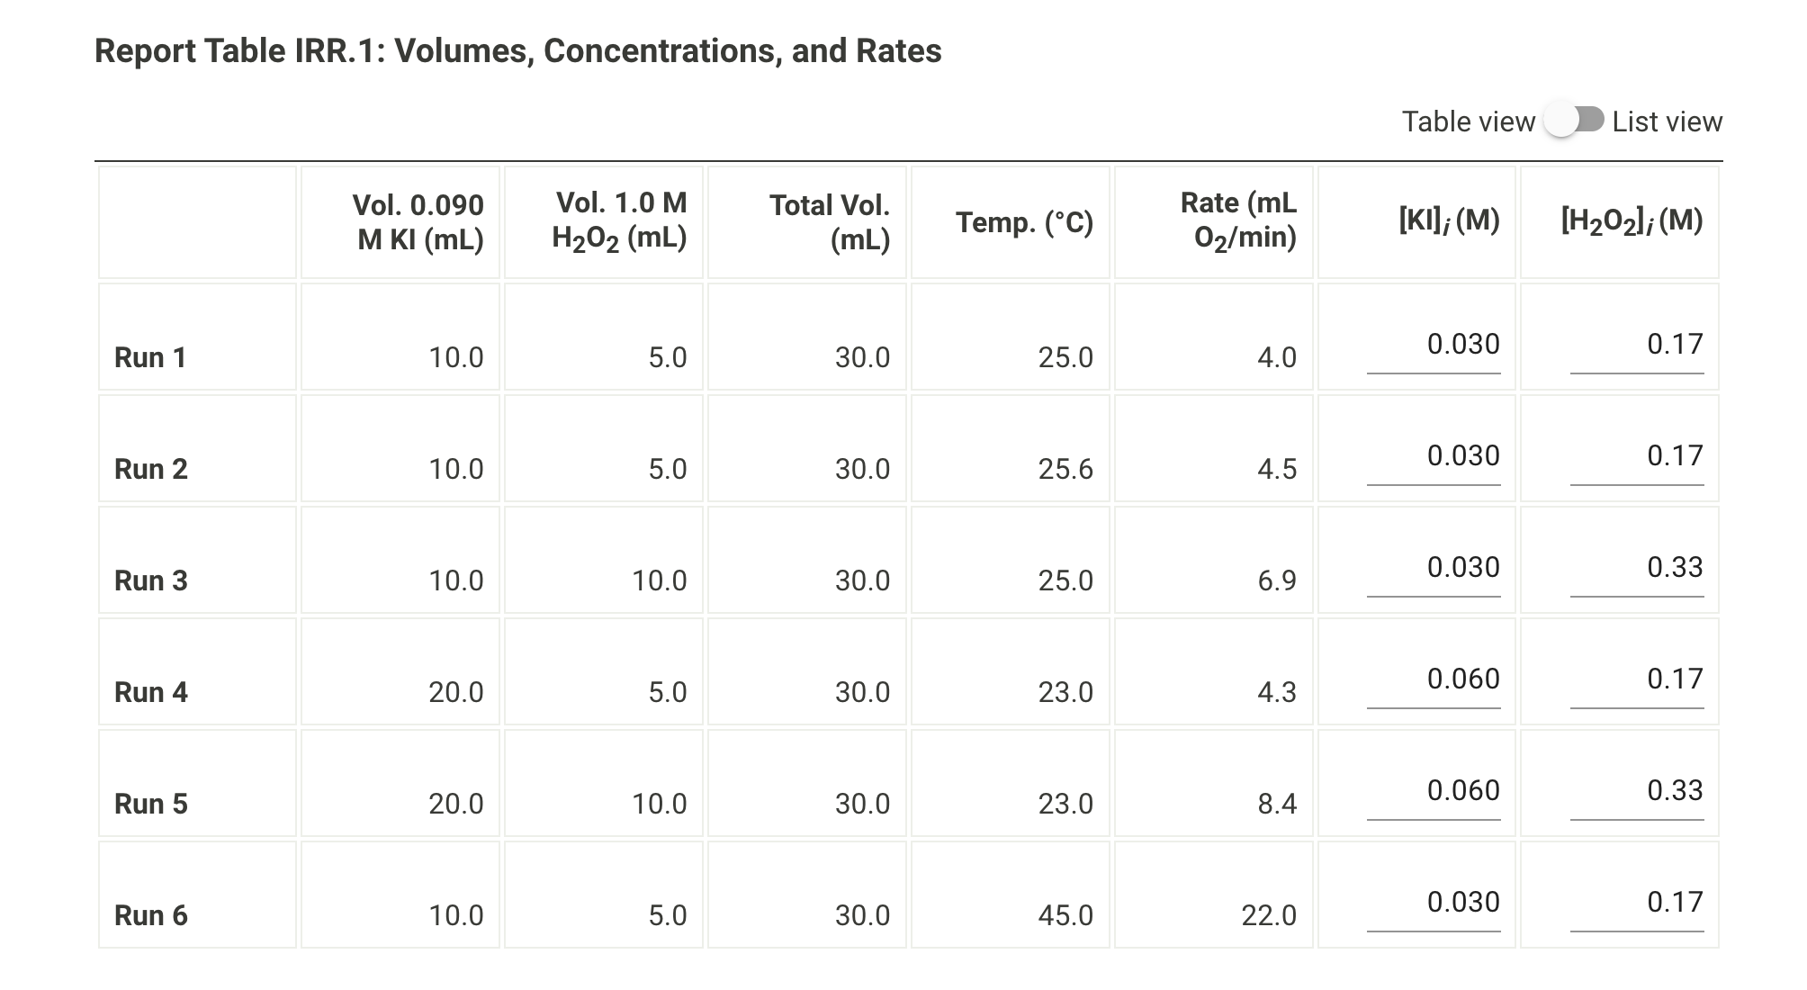The height and width of the screenshot is (990, 1807).
Task: Select the Run 1 row label
Action: click(x=148, y=357)
